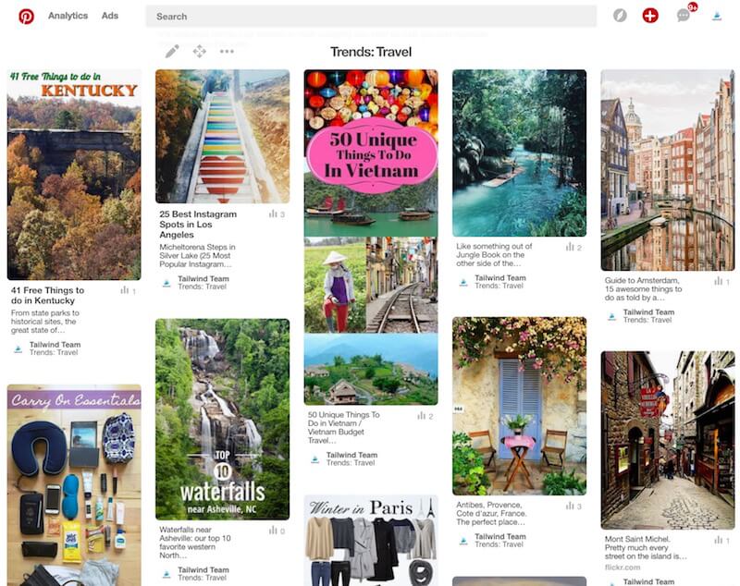The height and width of the screenshot is (586, 740).
Task: Click Tailwind avatar icon under Jungle Book pin
Action: 463,283
